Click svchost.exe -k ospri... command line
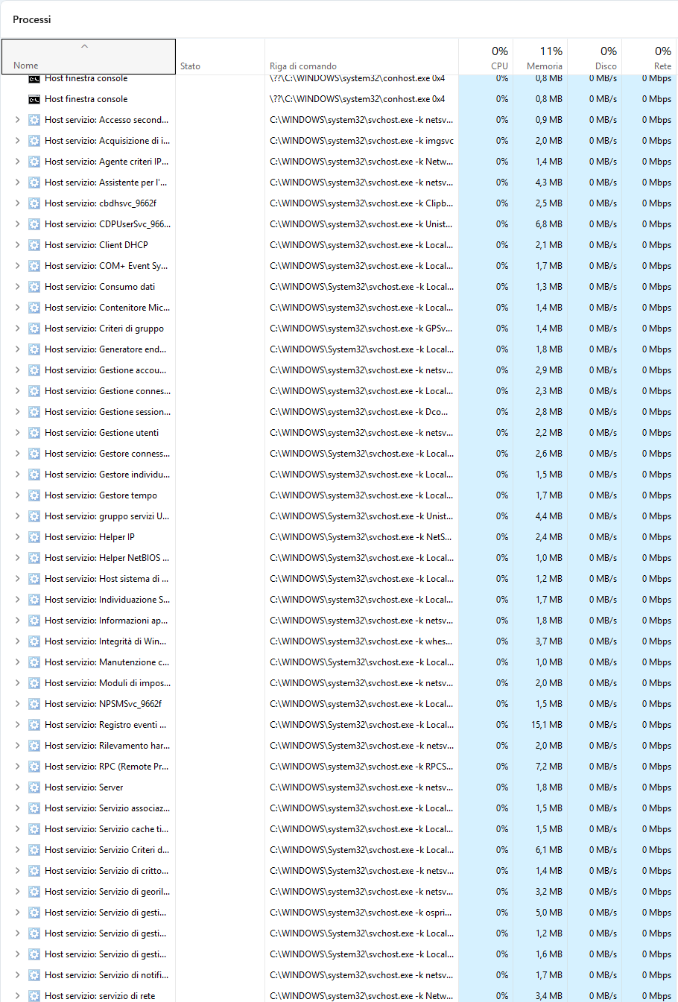Viewport: 678px width, 1002px height. tap(361, 912)
